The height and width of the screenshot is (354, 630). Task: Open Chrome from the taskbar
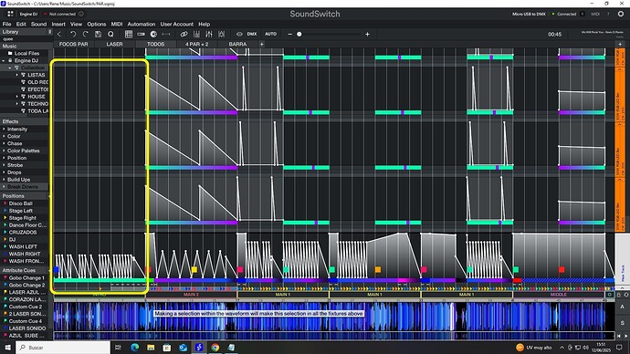pyautogui.click(x=215, y=348)
